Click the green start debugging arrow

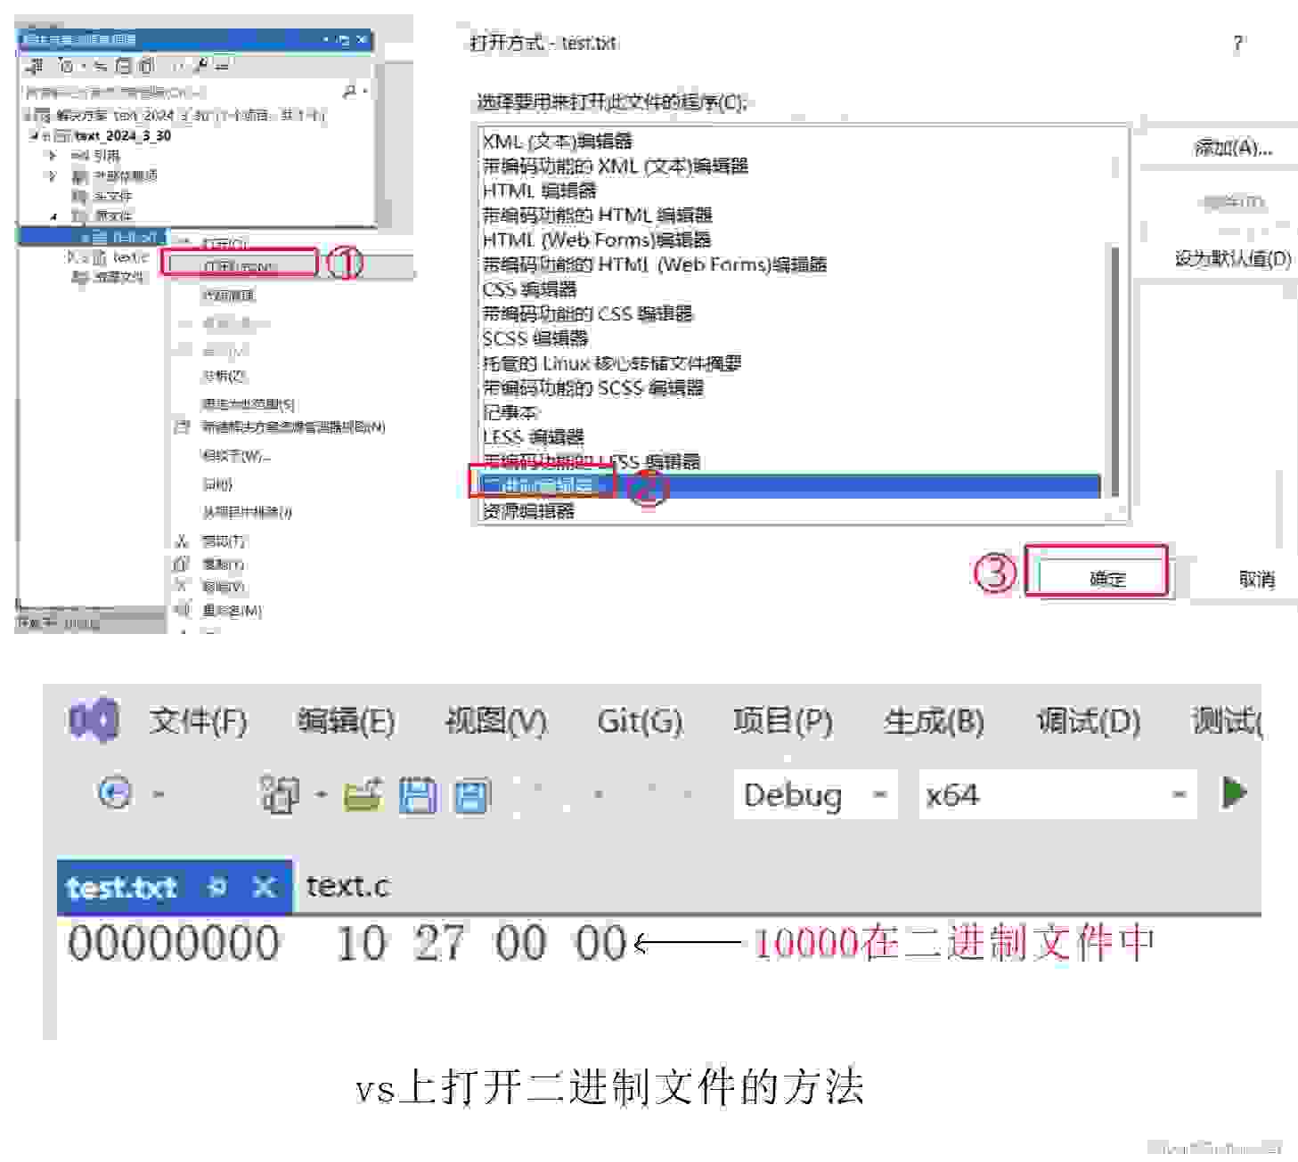pos(1234,792)
